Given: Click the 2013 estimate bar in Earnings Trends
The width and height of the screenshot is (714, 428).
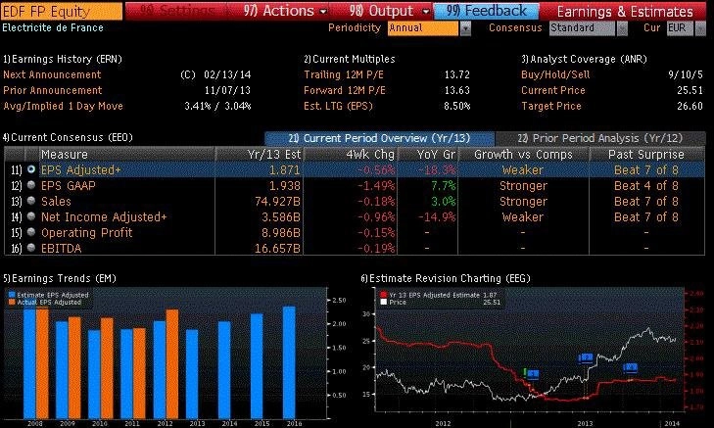Looking at the screenshot, I should point(192,374).
